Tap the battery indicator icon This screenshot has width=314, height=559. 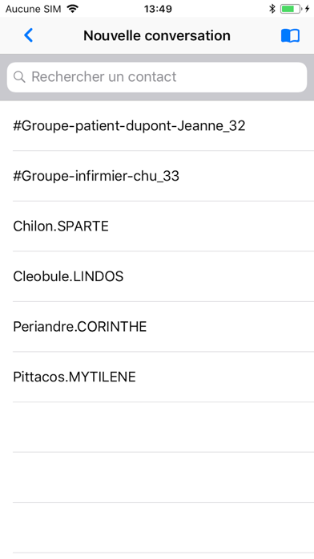[x=291, y=9]
